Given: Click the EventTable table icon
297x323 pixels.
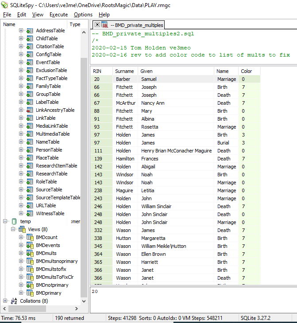Looking at the screenshot, I should [x=30, y=62].
